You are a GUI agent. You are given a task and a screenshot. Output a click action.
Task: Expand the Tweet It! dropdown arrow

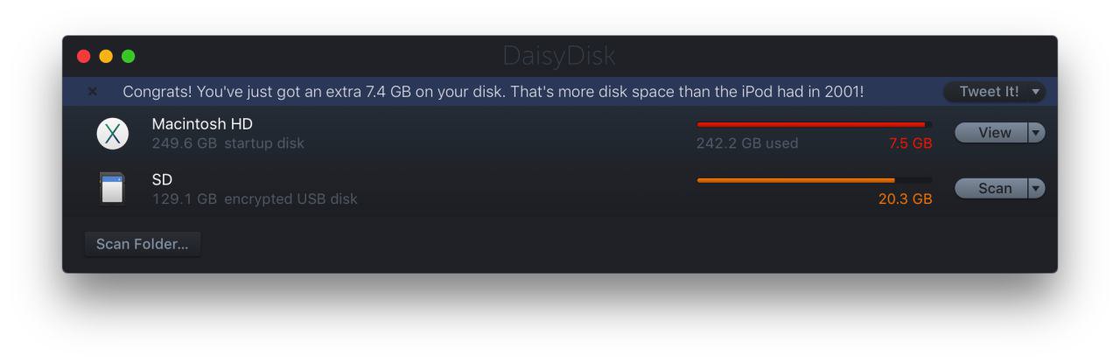(1036, 92)
